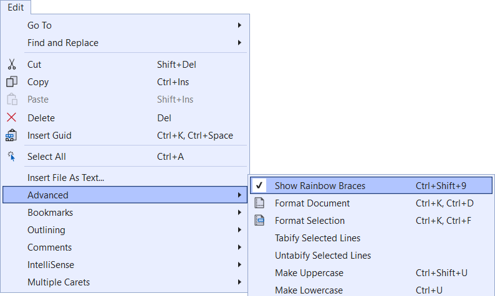Open the Bookmarks submenu
Image resolution: width=495 pixels, height=296 pixels.
pos(50,213)
